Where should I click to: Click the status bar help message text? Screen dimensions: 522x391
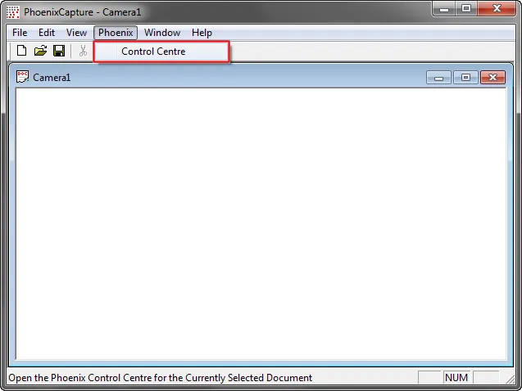click(x=160, y=378)
